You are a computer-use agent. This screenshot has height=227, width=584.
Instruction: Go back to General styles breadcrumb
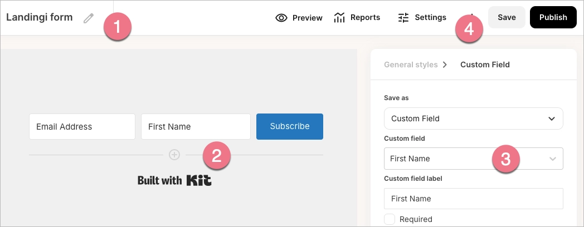(411, 65)
